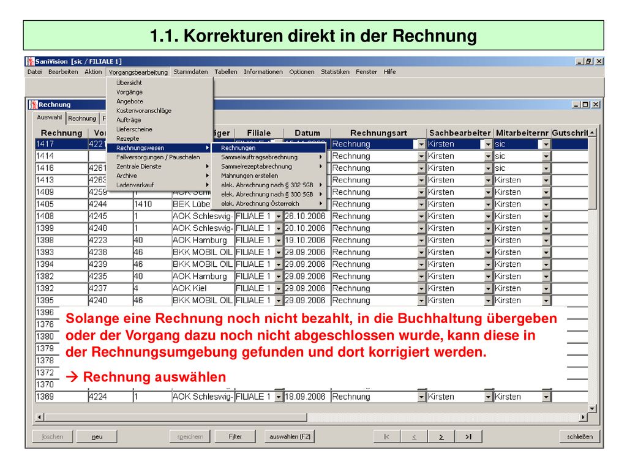Select Kostenvoranschläge in the menu

160,111
